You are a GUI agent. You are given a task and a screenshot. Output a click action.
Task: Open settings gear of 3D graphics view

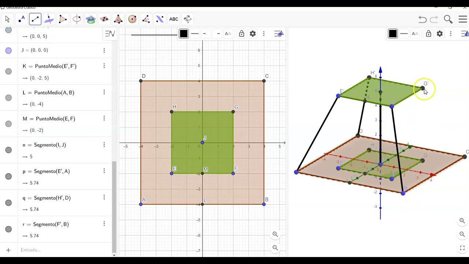pos(440,34)
